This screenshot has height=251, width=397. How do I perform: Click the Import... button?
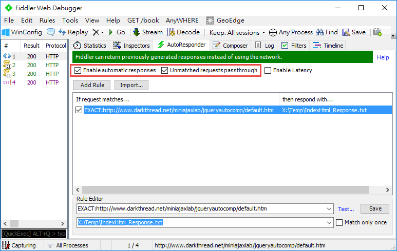[x=131, y=85]
